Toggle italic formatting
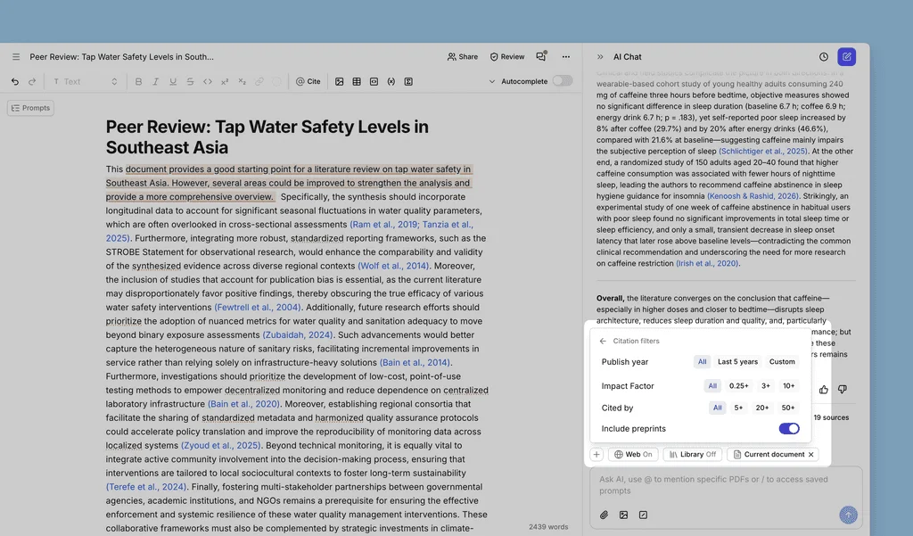 click(x=155, y=81)
